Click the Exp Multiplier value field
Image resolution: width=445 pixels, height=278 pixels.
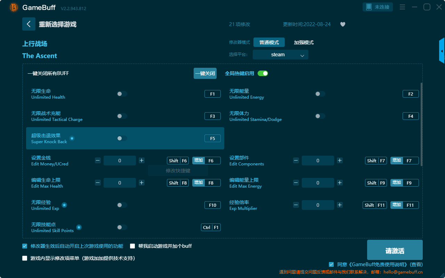(318, 205)
